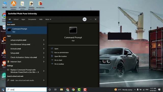
Task: Expand Setup.cmd result arrow
Action: 44,53
